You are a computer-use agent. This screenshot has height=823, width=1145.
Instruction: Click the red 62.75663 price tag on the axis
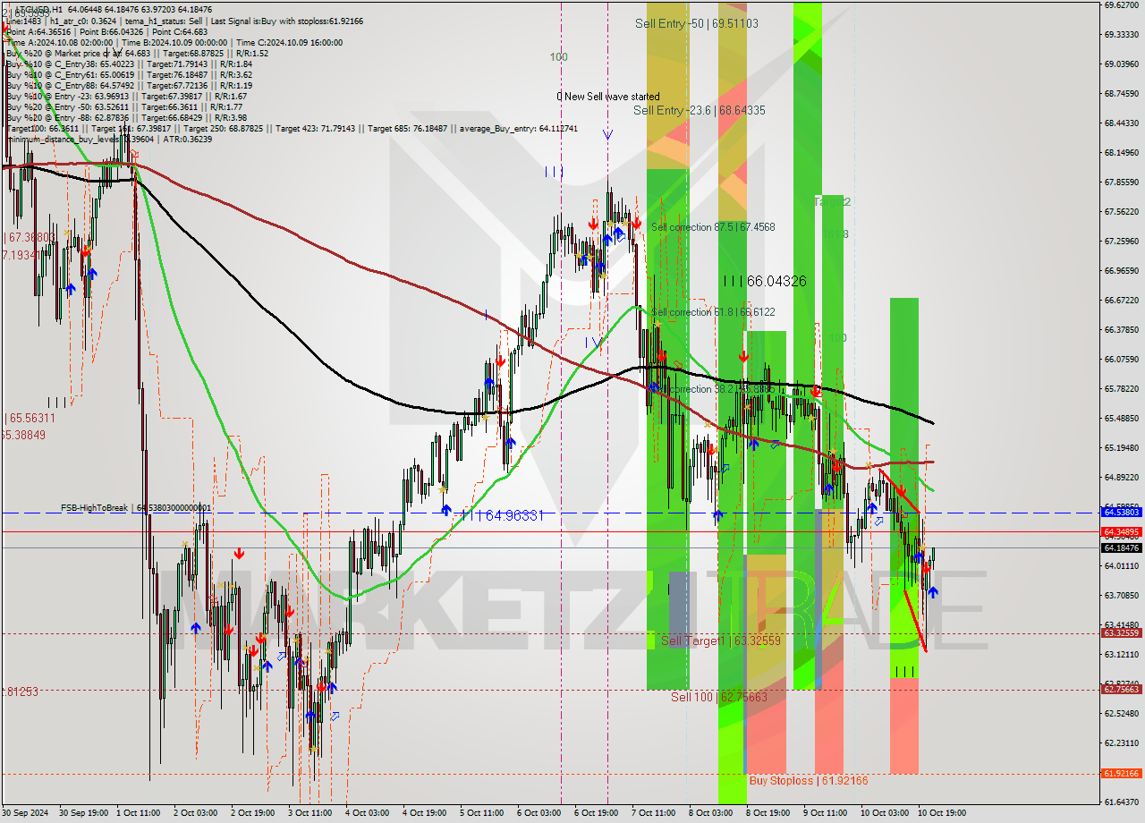[1122, 689]
